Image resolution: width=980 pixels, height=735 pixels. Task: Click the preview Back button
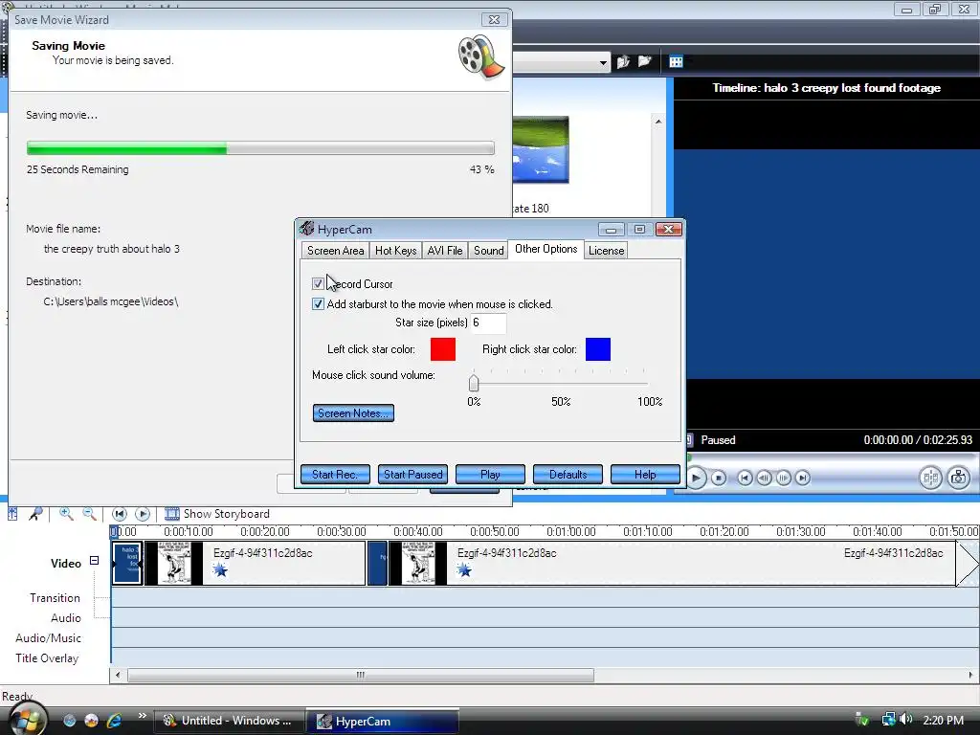[x=745, y=479]
